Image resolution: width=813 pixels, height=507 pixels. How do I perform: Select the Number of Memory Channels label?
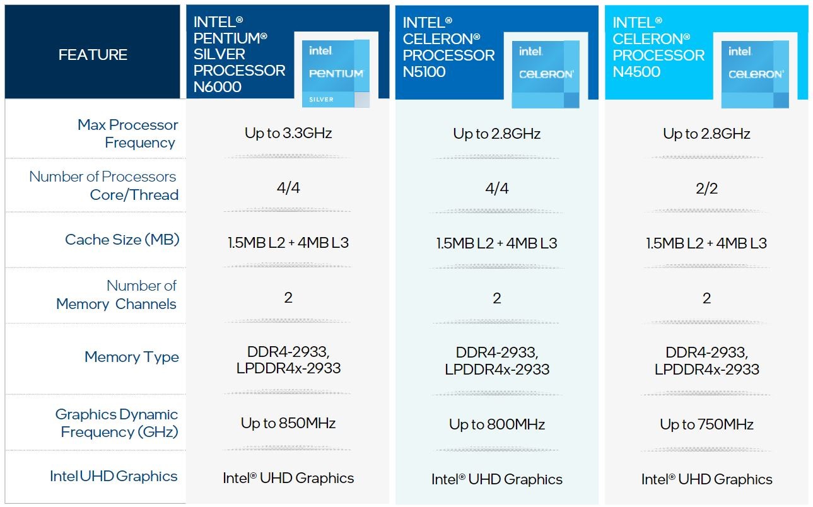(x=117, y=295)
